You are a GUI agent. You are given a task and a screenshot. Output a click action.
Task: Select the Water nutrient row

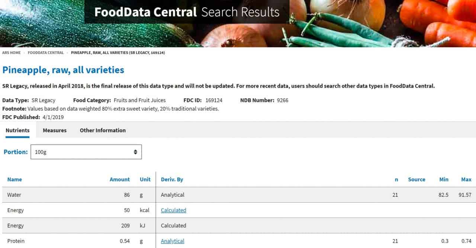[x=15, y=195]
